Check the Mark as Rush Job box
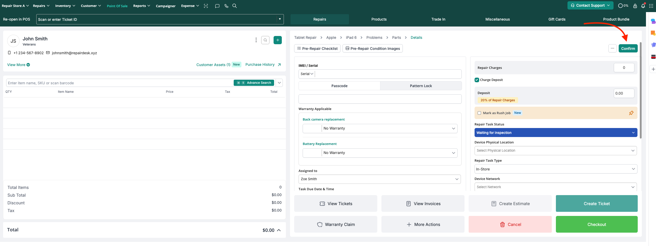This screenshot has height=246, width=656. tap(479, 113)
